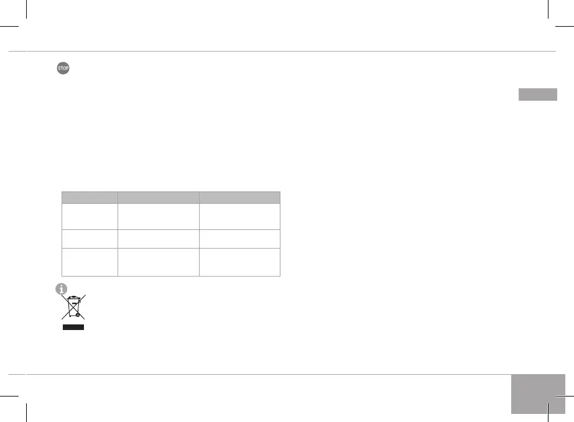Click the bottom table row's middle cell
574x422 pixels.
[x=159, y=261]
